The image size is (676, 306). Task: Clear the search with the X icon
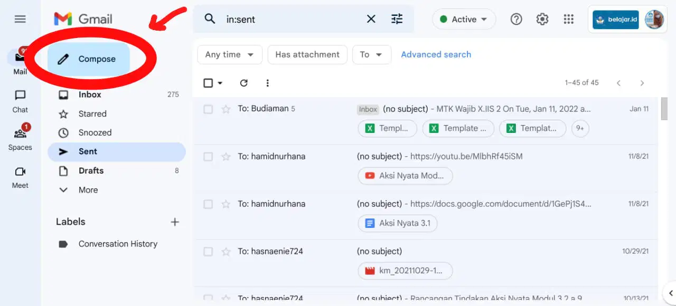click(x=371, y=19)
